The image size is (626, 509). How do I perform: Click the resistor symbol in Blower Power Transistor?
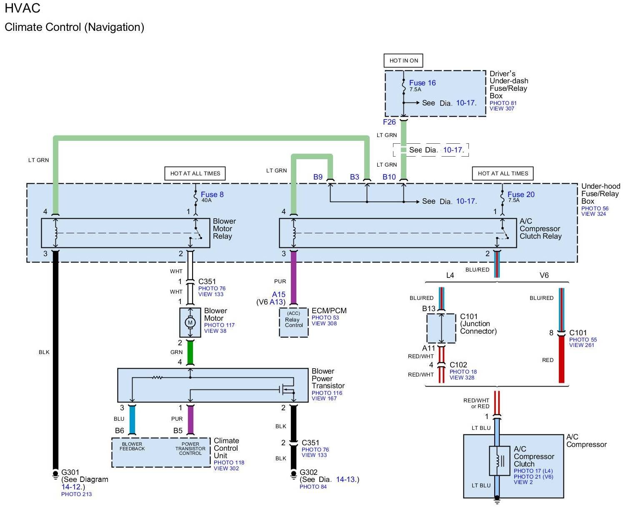pos(157,377)
